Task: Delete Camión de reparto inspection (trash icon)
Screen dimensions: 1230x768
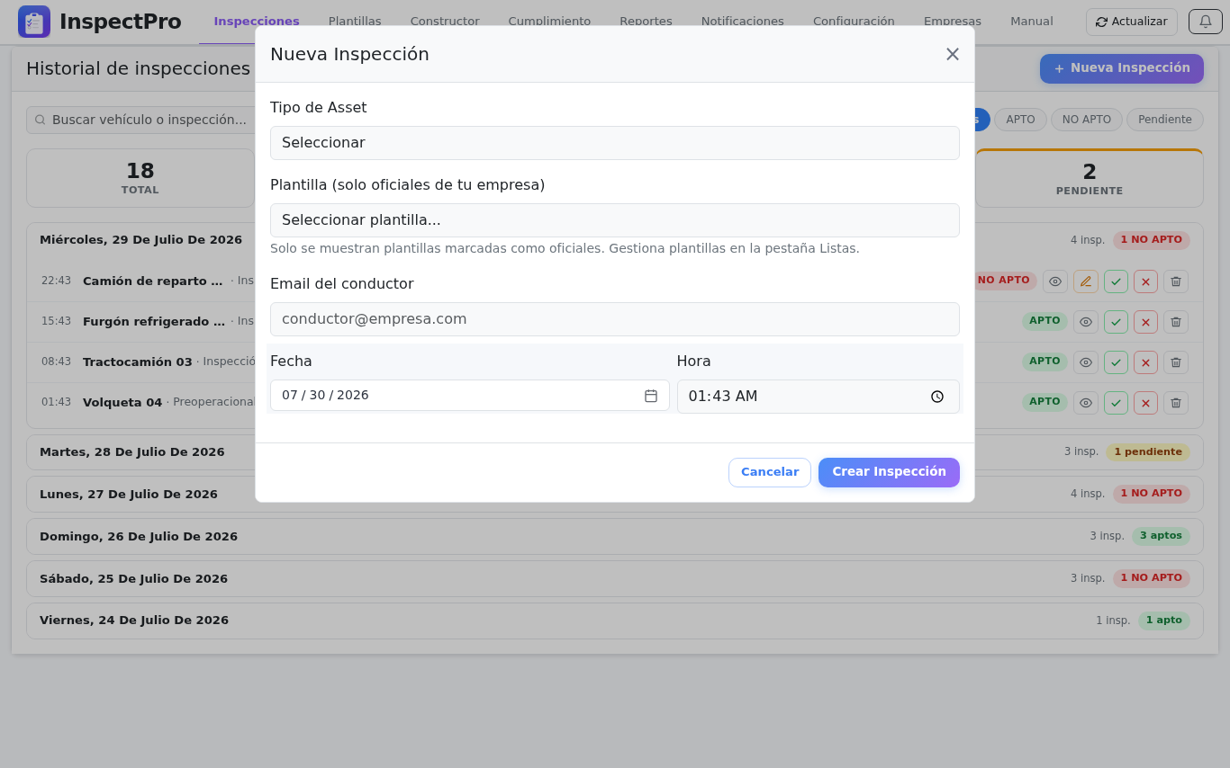Action: pyautogui.click(x=1176, y=281)
